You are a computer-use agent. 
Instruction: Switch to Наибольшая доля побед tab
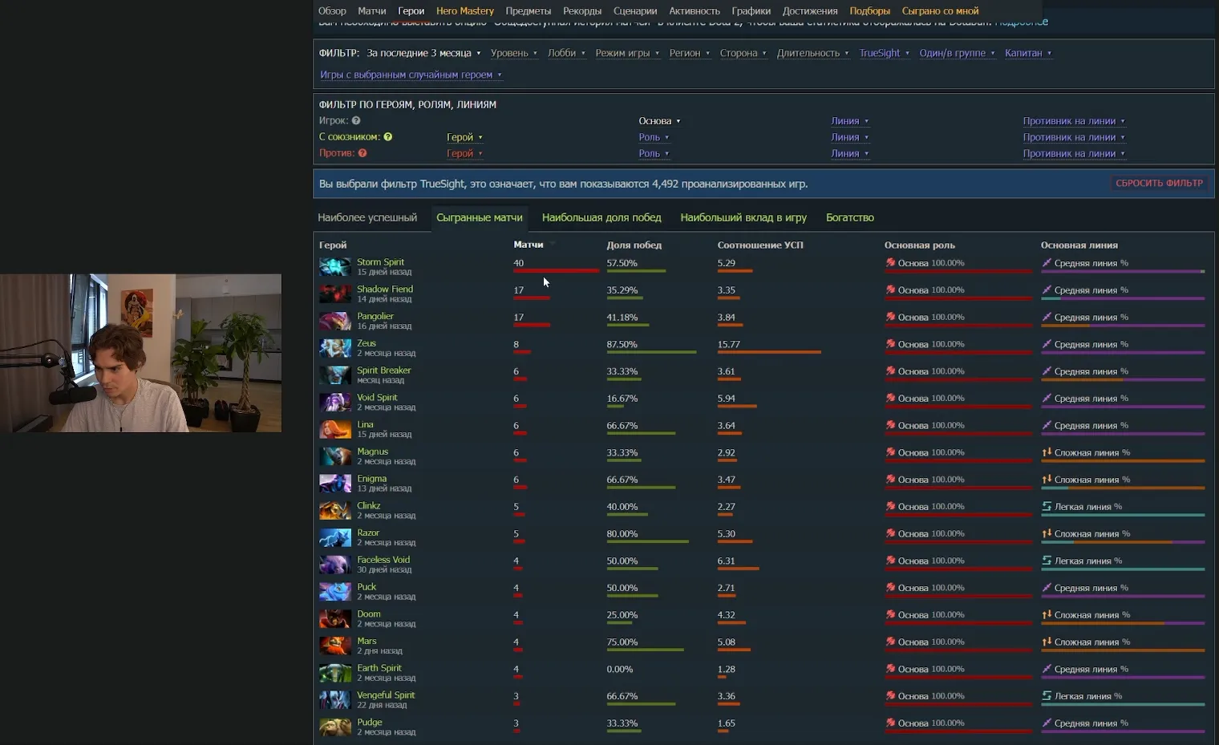(601, 217)
